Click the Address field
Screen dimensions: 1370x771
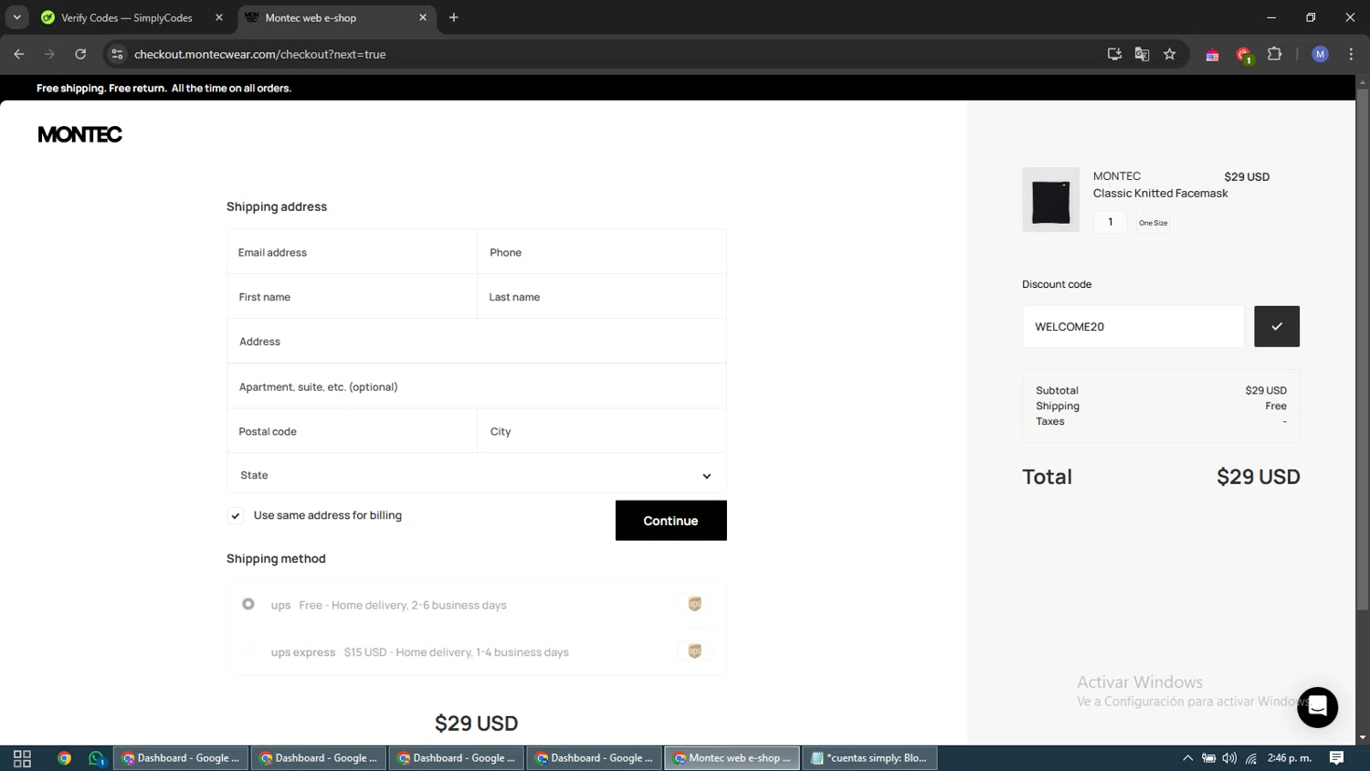pos(477,342)
